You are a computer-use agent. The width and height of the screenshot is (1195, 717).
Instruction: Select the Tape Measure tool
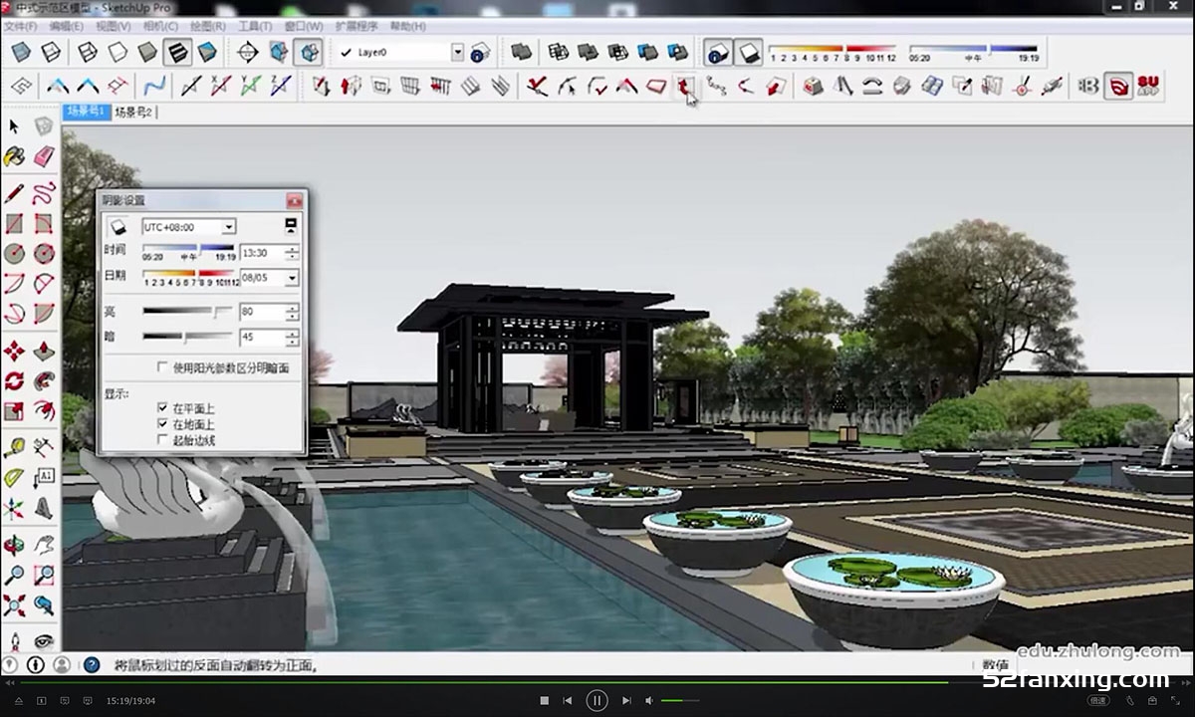tap(14, 447)
